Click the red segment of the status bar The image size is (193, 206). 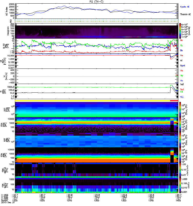tap(174, 101)
